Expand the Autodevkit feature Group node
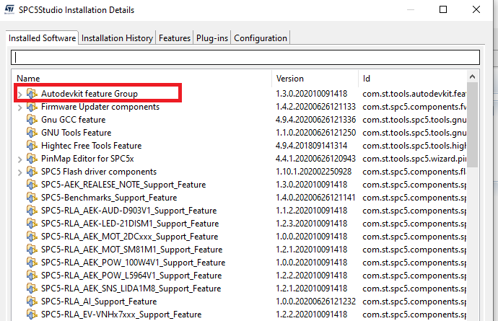498x321 pixels. [x=20, y=94]
